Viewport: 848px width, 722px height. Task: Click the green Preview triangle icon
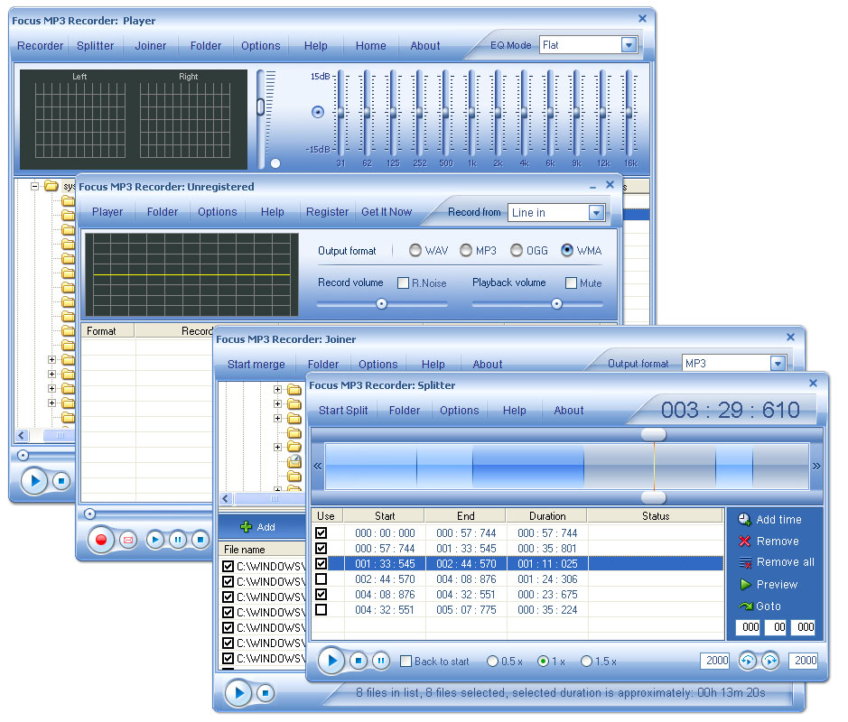click(745, 584)
